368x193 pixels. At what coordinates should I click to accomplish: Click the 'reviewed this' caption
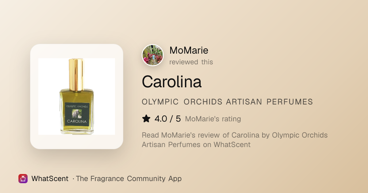click(x=191, y=62)
